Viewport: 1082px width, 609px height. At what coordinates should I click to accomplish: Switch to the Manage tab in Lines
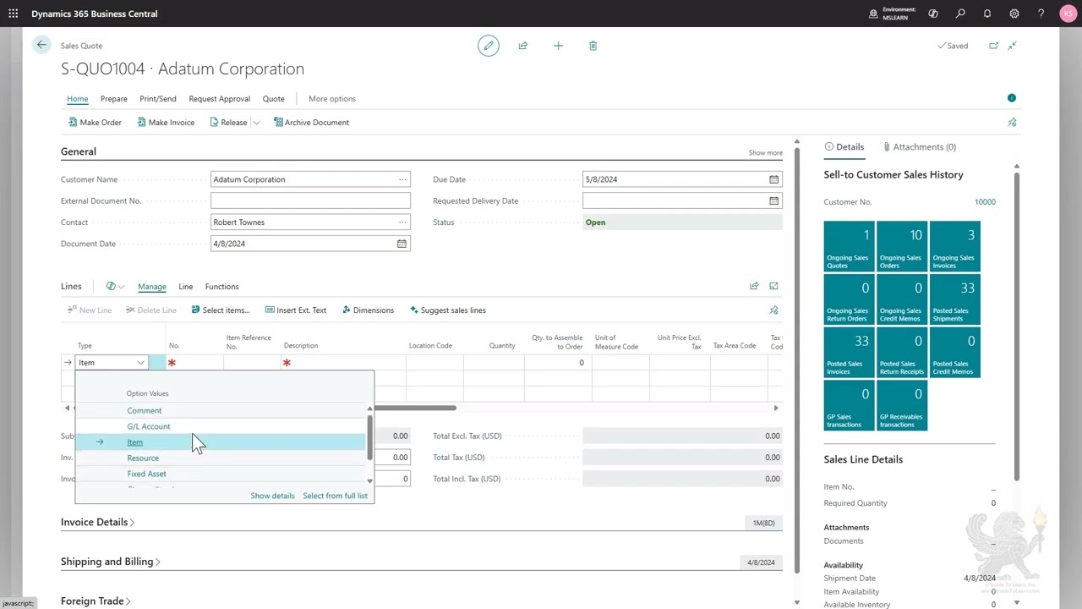tap(152, 287)
